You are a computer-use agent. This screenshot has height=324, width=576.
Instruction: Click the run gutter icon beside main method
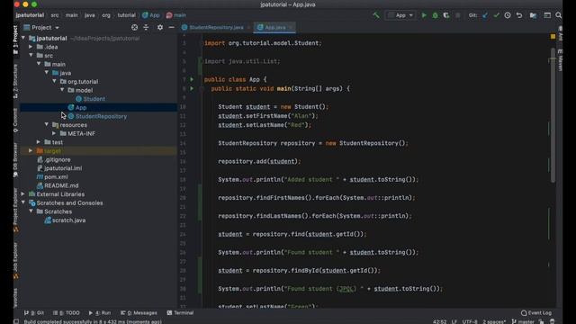point(192,88)
